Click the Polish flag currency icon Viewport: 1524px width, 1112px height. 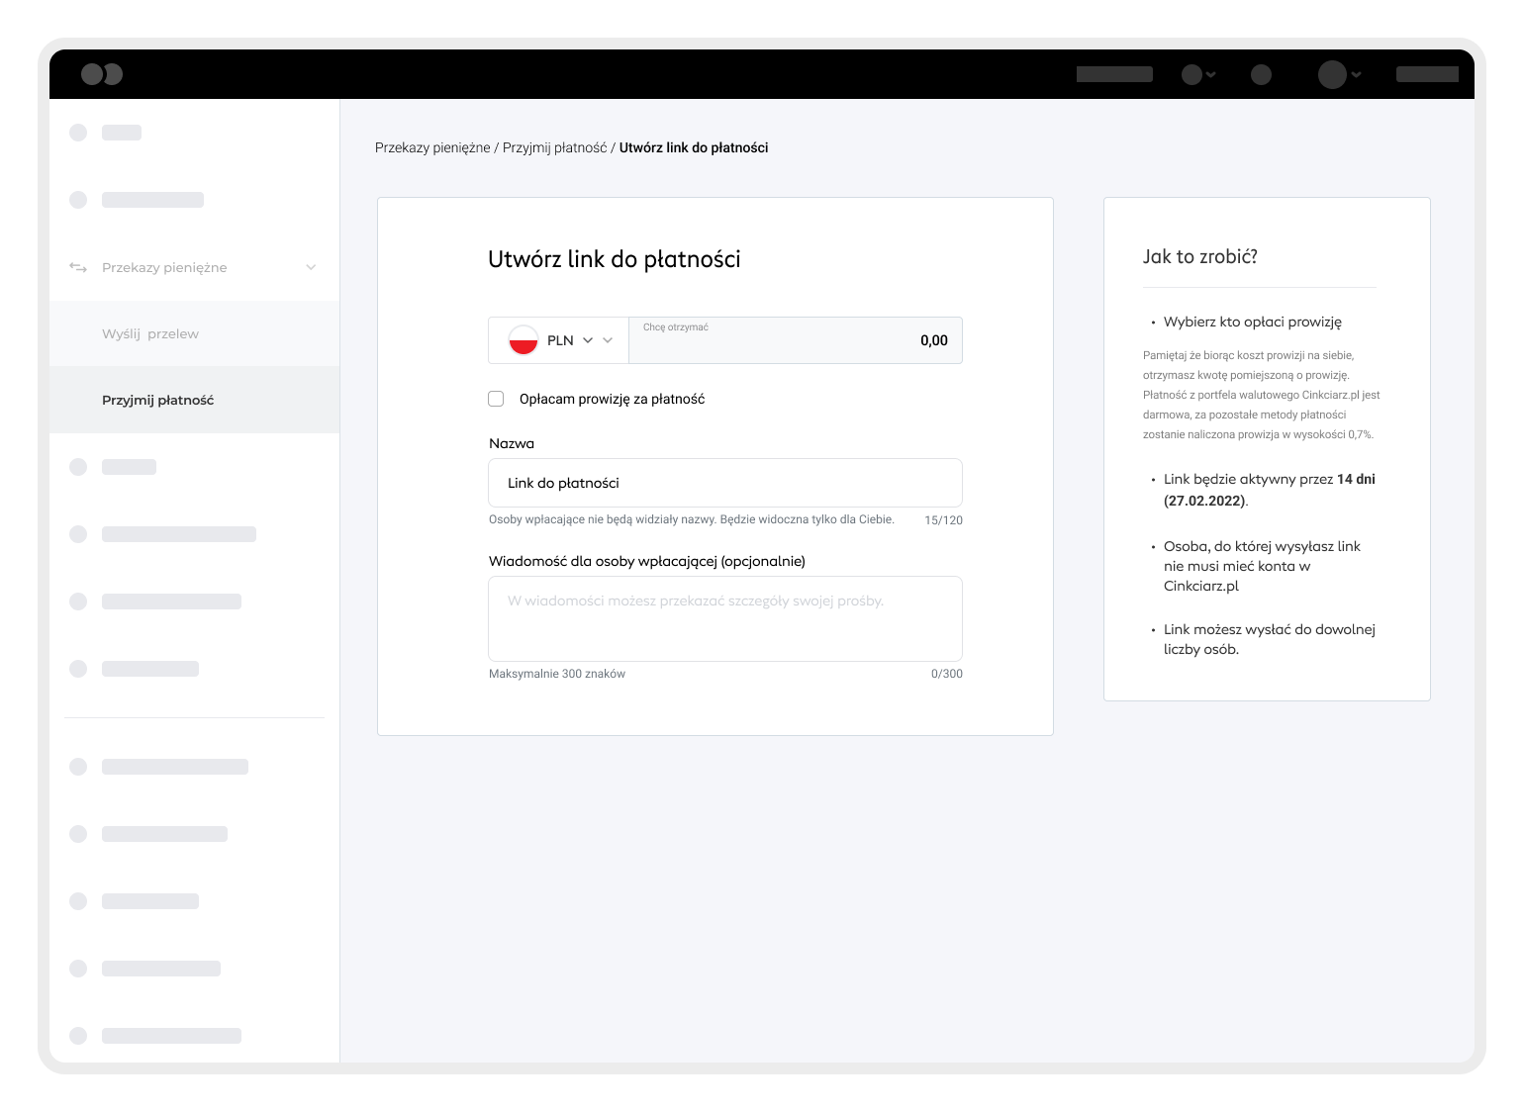pos(523,340)
